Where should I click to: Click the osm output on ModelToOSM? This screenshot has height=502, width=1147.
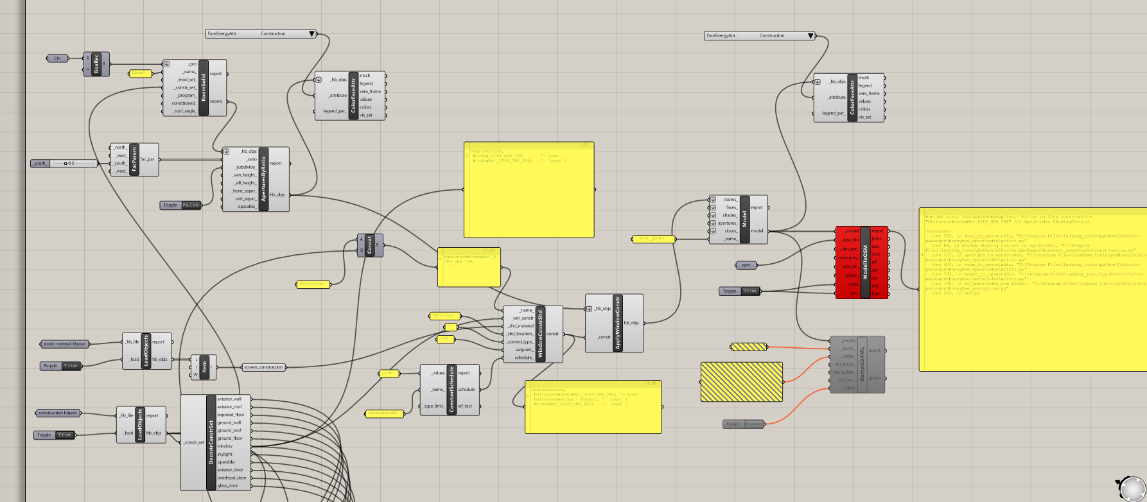pos(877,254)
